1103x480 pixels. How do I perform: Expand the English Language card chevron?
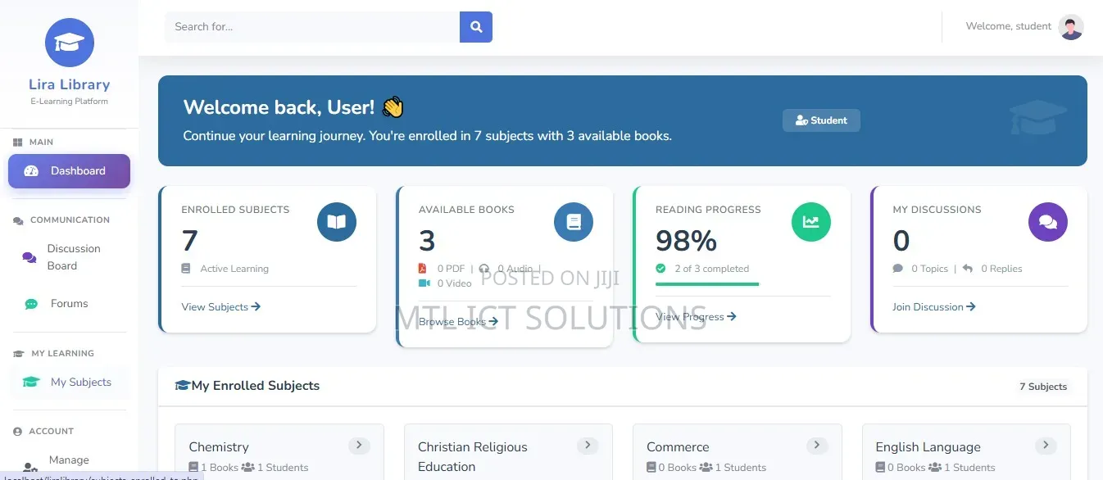coord(1046,446)
